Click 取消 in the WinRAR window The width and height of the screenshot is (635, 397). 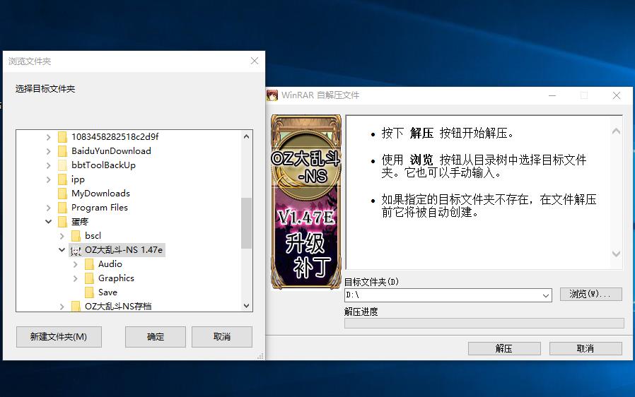pos(586,348)
